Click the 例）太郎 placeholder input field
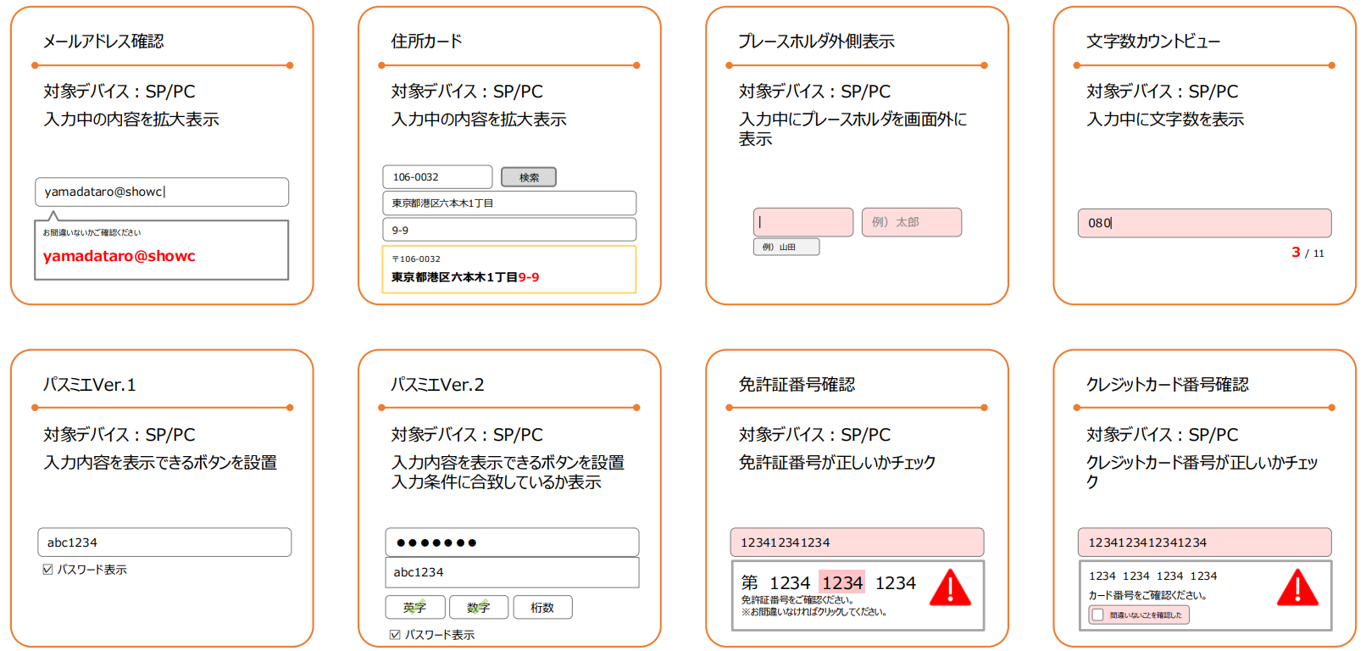The image size is (1366, 651). [912, 222]
